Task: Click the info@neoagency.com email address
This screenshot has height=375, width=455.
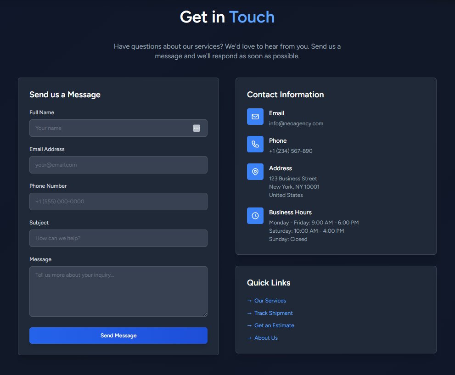Action: coord(296,123)
